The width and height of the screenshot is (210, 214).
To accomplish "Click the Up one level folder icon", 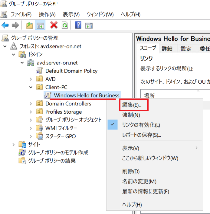I will (29, 25).
